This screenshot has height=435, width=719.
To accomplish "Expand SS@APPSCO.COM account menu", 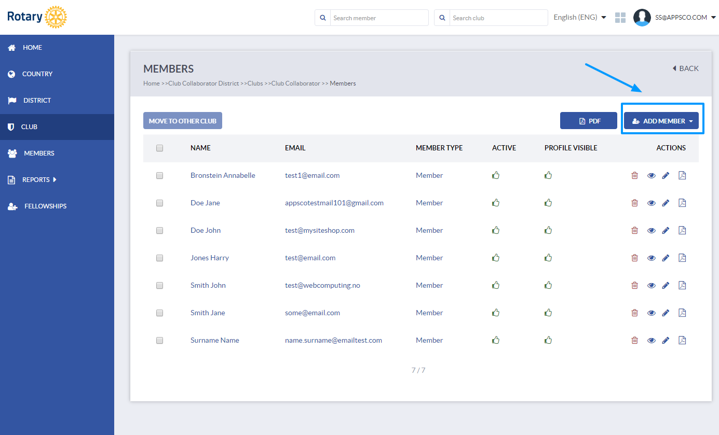I will [685, 18].
